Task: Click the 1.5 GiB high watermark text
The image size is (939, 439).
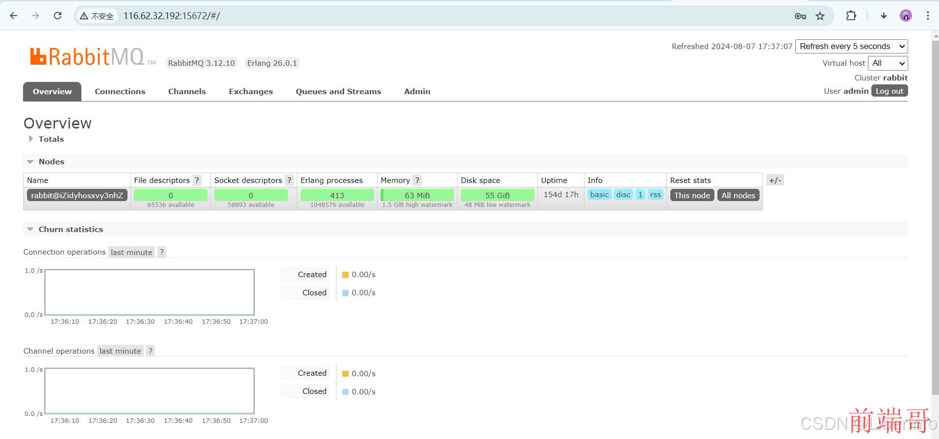Action: [x=417, y=205]
